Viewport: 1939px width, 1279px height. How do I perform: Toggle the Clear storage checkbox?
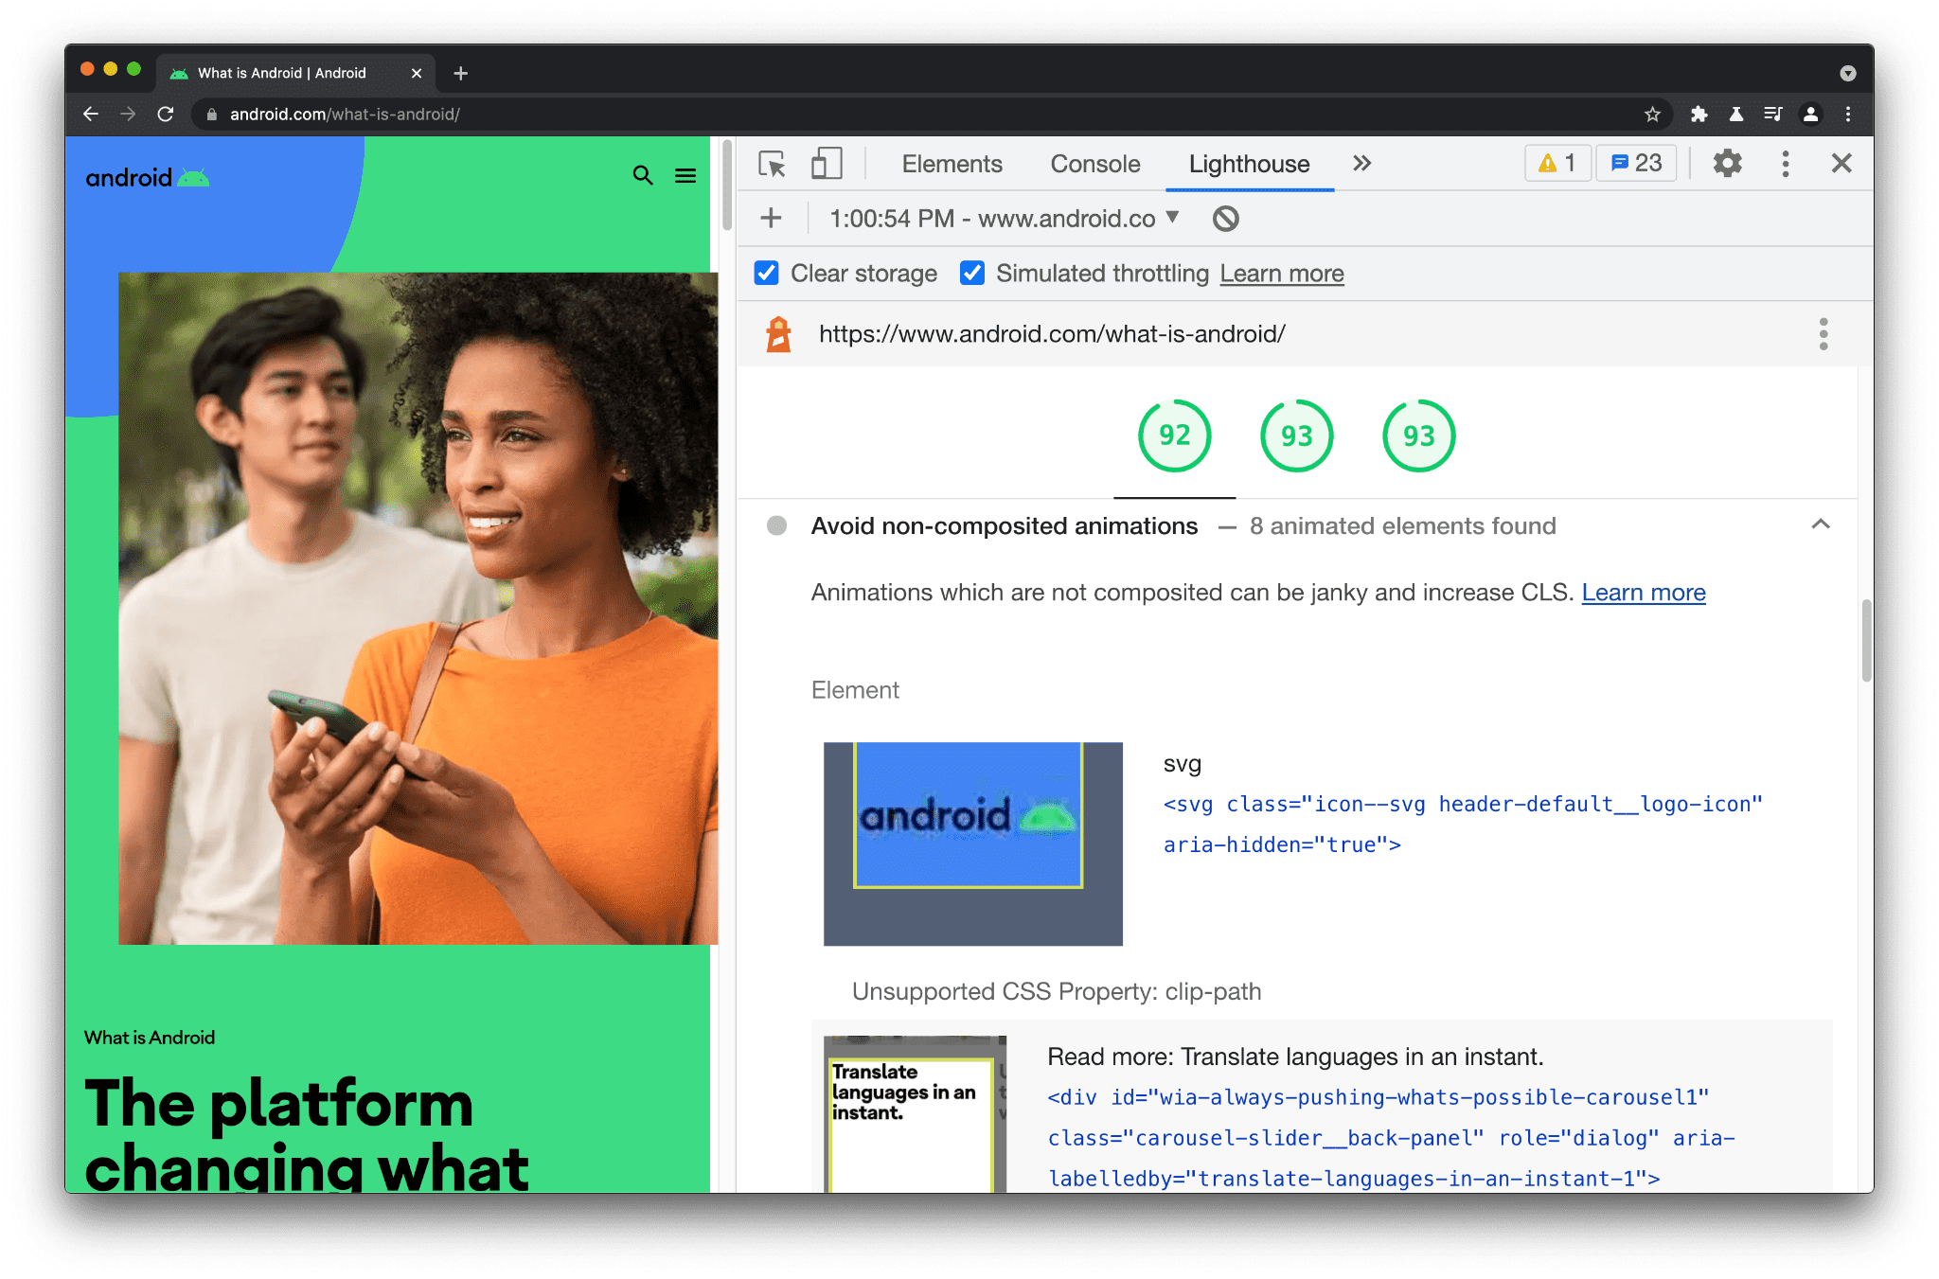pos(766,273)
